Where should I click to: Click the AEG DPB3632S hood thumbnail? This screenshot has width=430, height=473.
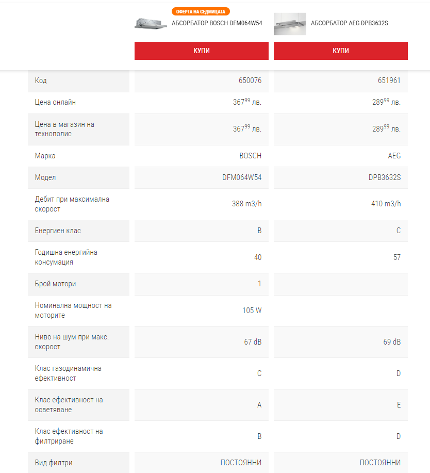click(290, 24)
